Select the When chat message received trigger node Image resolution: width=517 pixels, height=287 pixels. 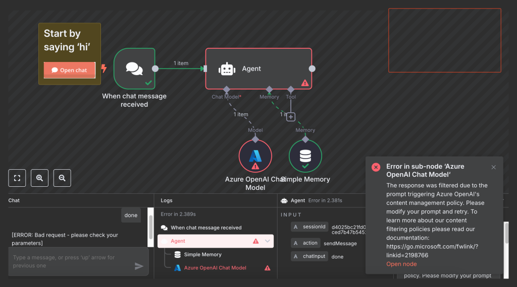134,68
